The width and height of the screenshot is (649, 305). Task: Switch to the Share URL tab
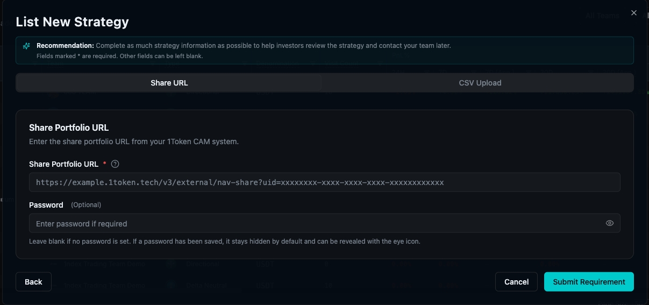click(x=169, y=83)
